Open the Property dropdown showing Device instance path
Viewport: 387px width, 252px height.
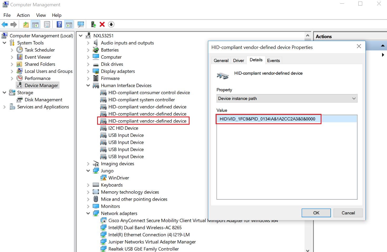pyautogui.click(x=287, y=98)
